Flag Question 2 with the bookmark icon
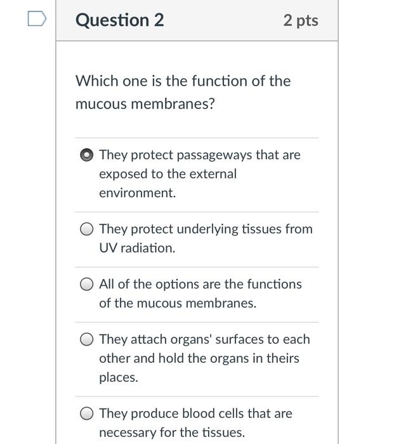The image size is (394, 444). click(37, 20)
